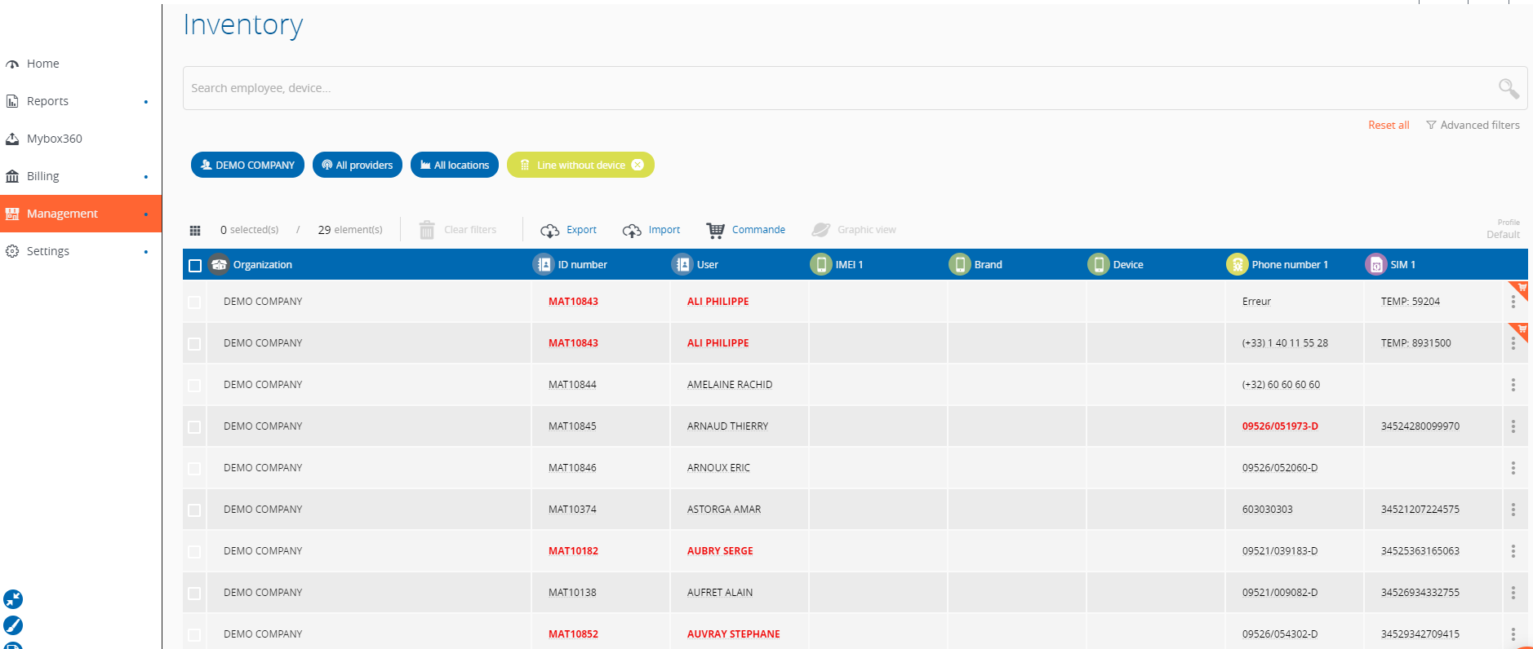Open the Reports sidebar menu
The height and width of the screenshot is (649, 1533).
(x=47, y=101)
